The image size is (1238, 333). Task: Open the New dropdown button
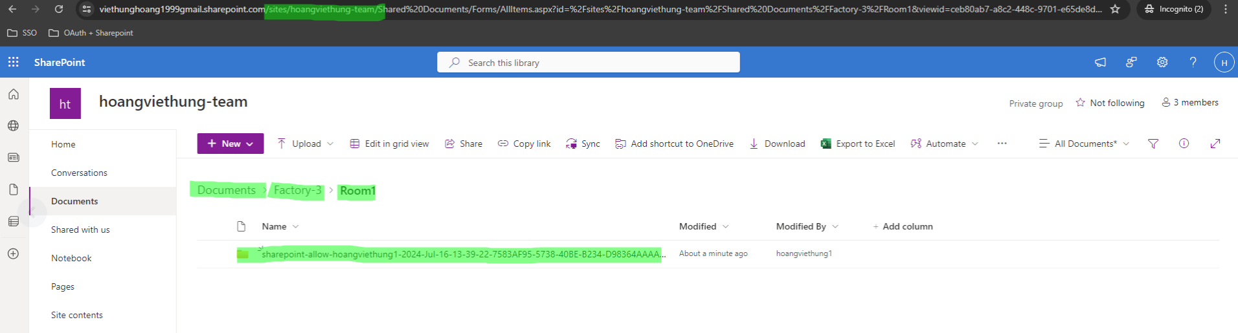tap(231, 144)
